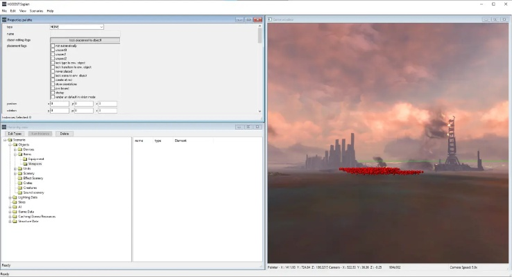Select the Effect Scenery folder icon

[x=20, y=178]
